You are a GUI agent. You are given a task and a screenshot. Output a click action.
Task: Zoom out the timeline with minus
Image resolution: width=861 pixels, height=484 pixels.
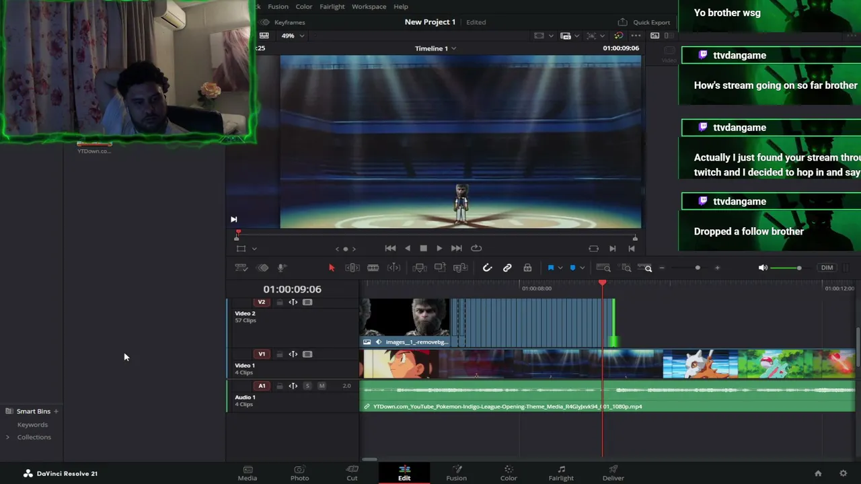coord(662,268)
